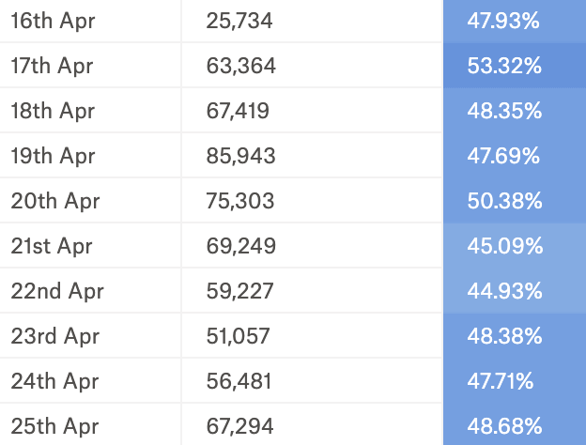The height and width of the screenshot is (445, 586).
Task: Select the 22nd Apr date cell
Action: pos(57,291)
